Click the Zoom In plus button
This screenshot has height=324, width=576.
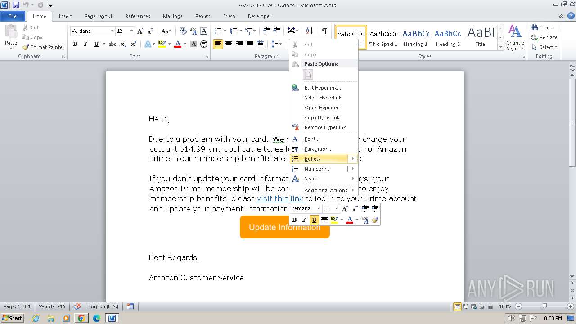571,306
